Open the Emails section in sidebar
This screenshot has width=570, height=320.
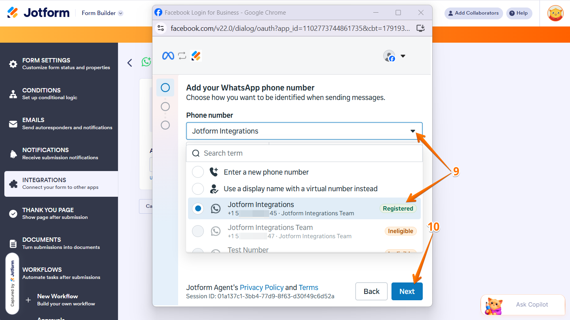pos(61,123)
